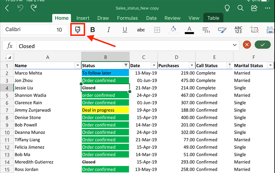This screenshot has height=173, width=275.
Task: Open the ABC 123 number format
Action: pos(238,30)
